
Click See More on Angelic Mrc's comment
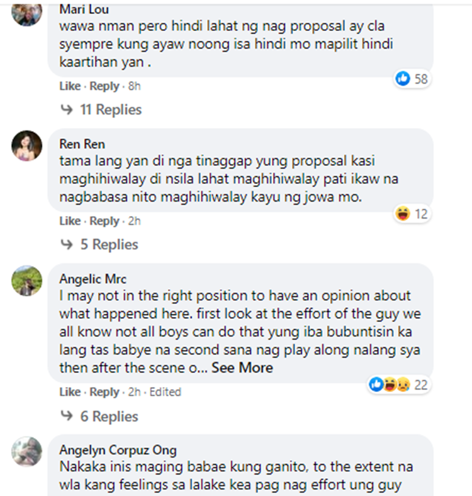click(242, 367)
